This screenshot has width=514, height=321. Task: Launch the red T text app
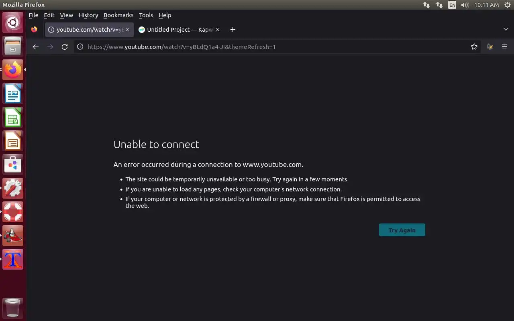click(13, 259)
